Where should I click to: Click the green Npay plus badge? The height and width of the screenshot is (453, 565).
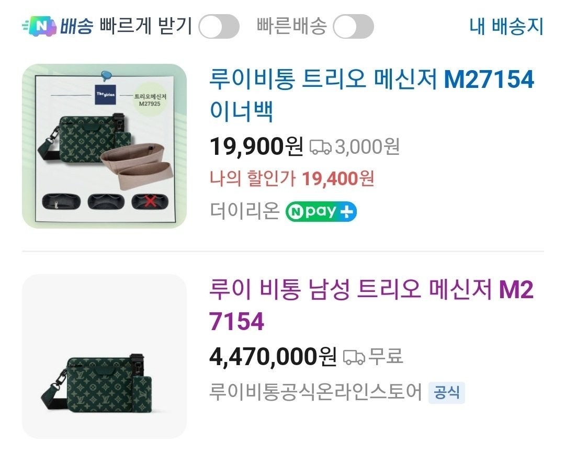click(x=321, y=211)
